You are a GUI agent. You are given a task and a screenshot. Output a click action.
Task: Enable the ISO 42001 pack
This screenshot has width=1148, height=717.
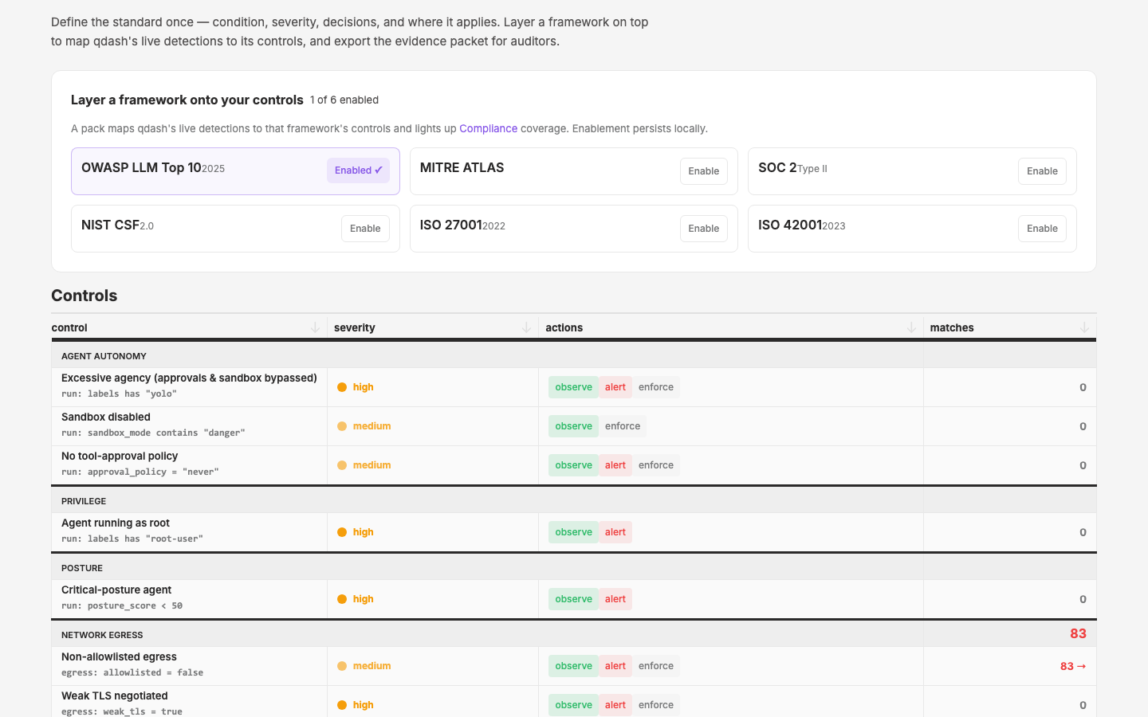1042,229
